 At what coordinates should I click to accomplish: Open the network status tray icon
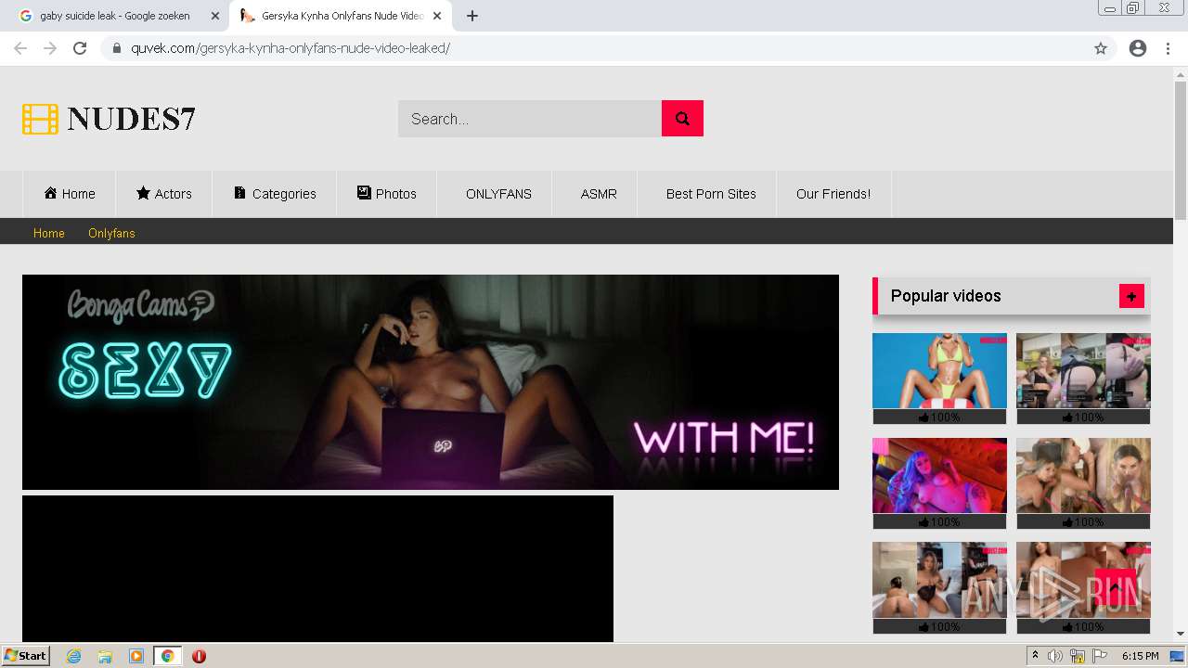click(x=1078, y=656)
